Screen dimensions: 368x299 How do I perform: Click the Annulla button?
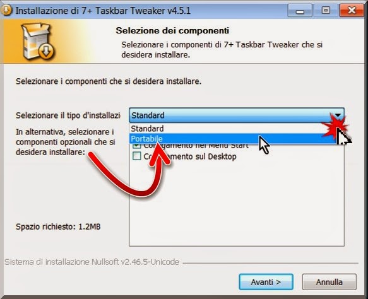(x=329, y=282)
